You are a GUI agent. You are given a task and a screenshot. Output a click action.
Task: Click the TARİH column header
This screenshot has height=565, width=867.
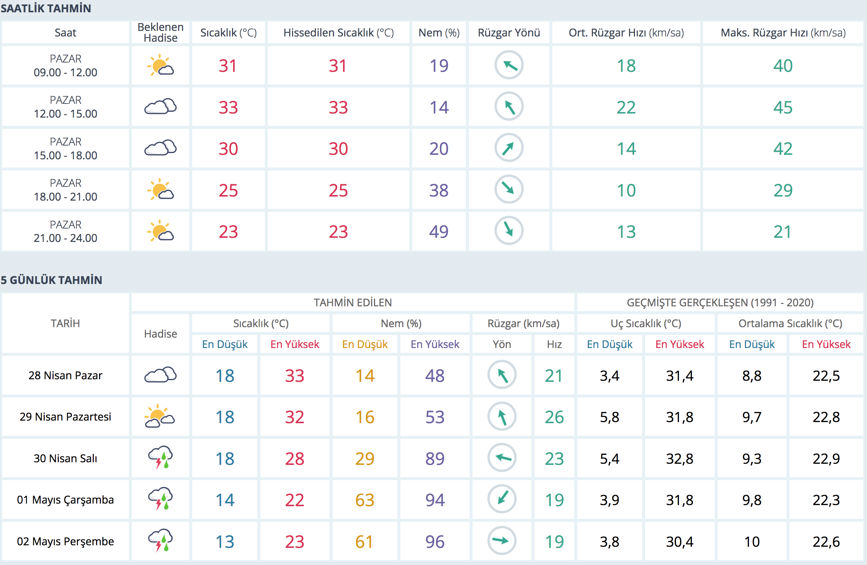[65, 323]
